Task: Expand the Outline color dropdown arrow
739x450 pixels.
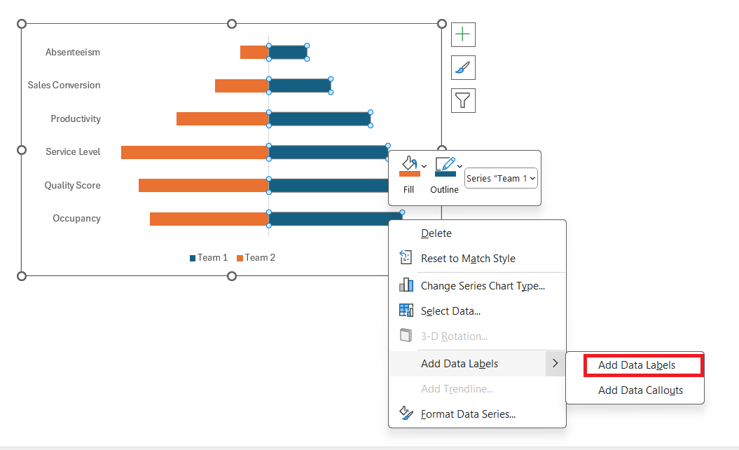Action: click(460, 167)
